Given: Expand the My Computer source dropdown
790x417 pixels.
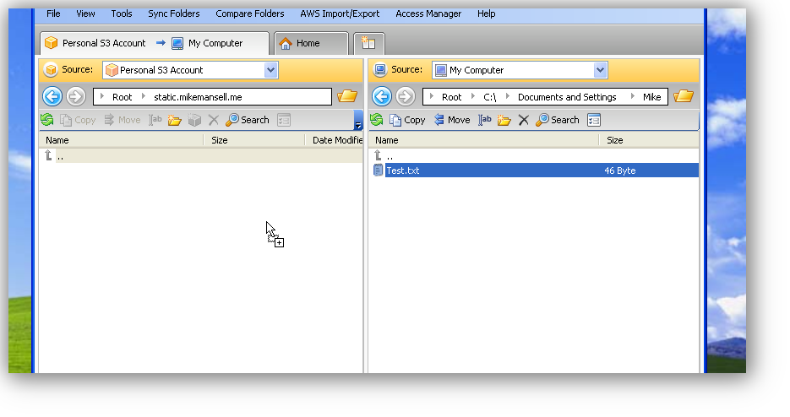Looking at the screenshot, I should pos(600,70).
